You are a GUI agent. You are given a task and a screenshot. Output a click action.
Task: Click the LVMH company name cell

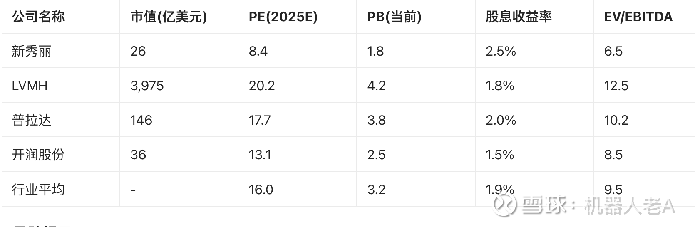pos(30,86)
